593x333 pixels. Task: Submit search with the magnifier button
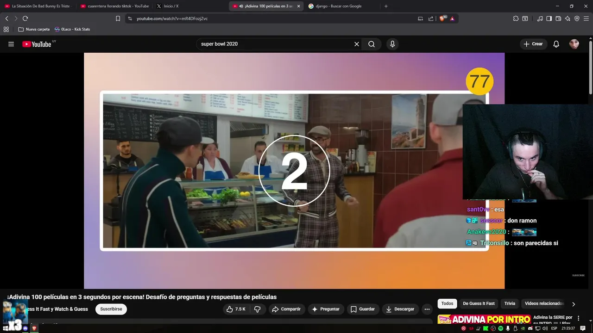[x=372, y=44]
